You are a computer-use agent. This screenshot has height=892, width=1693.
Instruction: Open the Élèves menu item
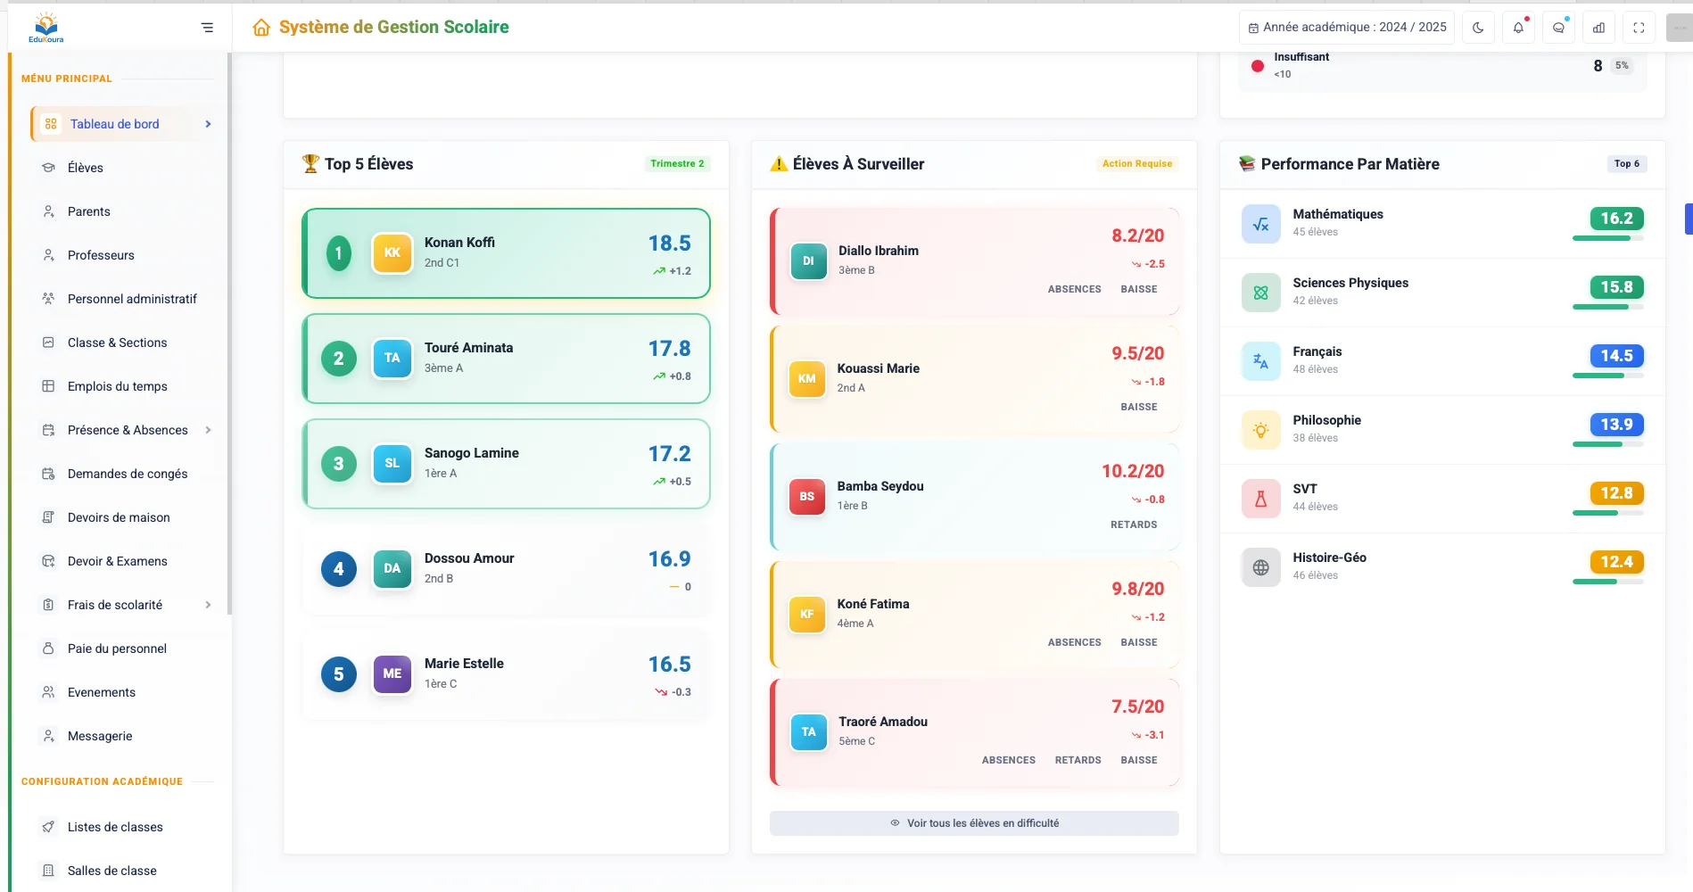pos(86,168)
